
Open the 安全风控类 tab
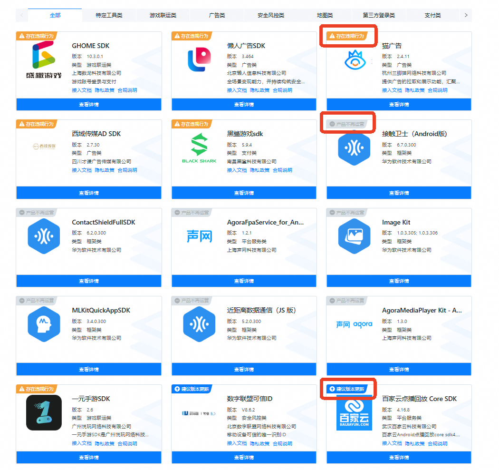[271, 15]
